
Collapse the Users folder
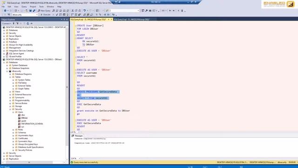pos(14,112)
